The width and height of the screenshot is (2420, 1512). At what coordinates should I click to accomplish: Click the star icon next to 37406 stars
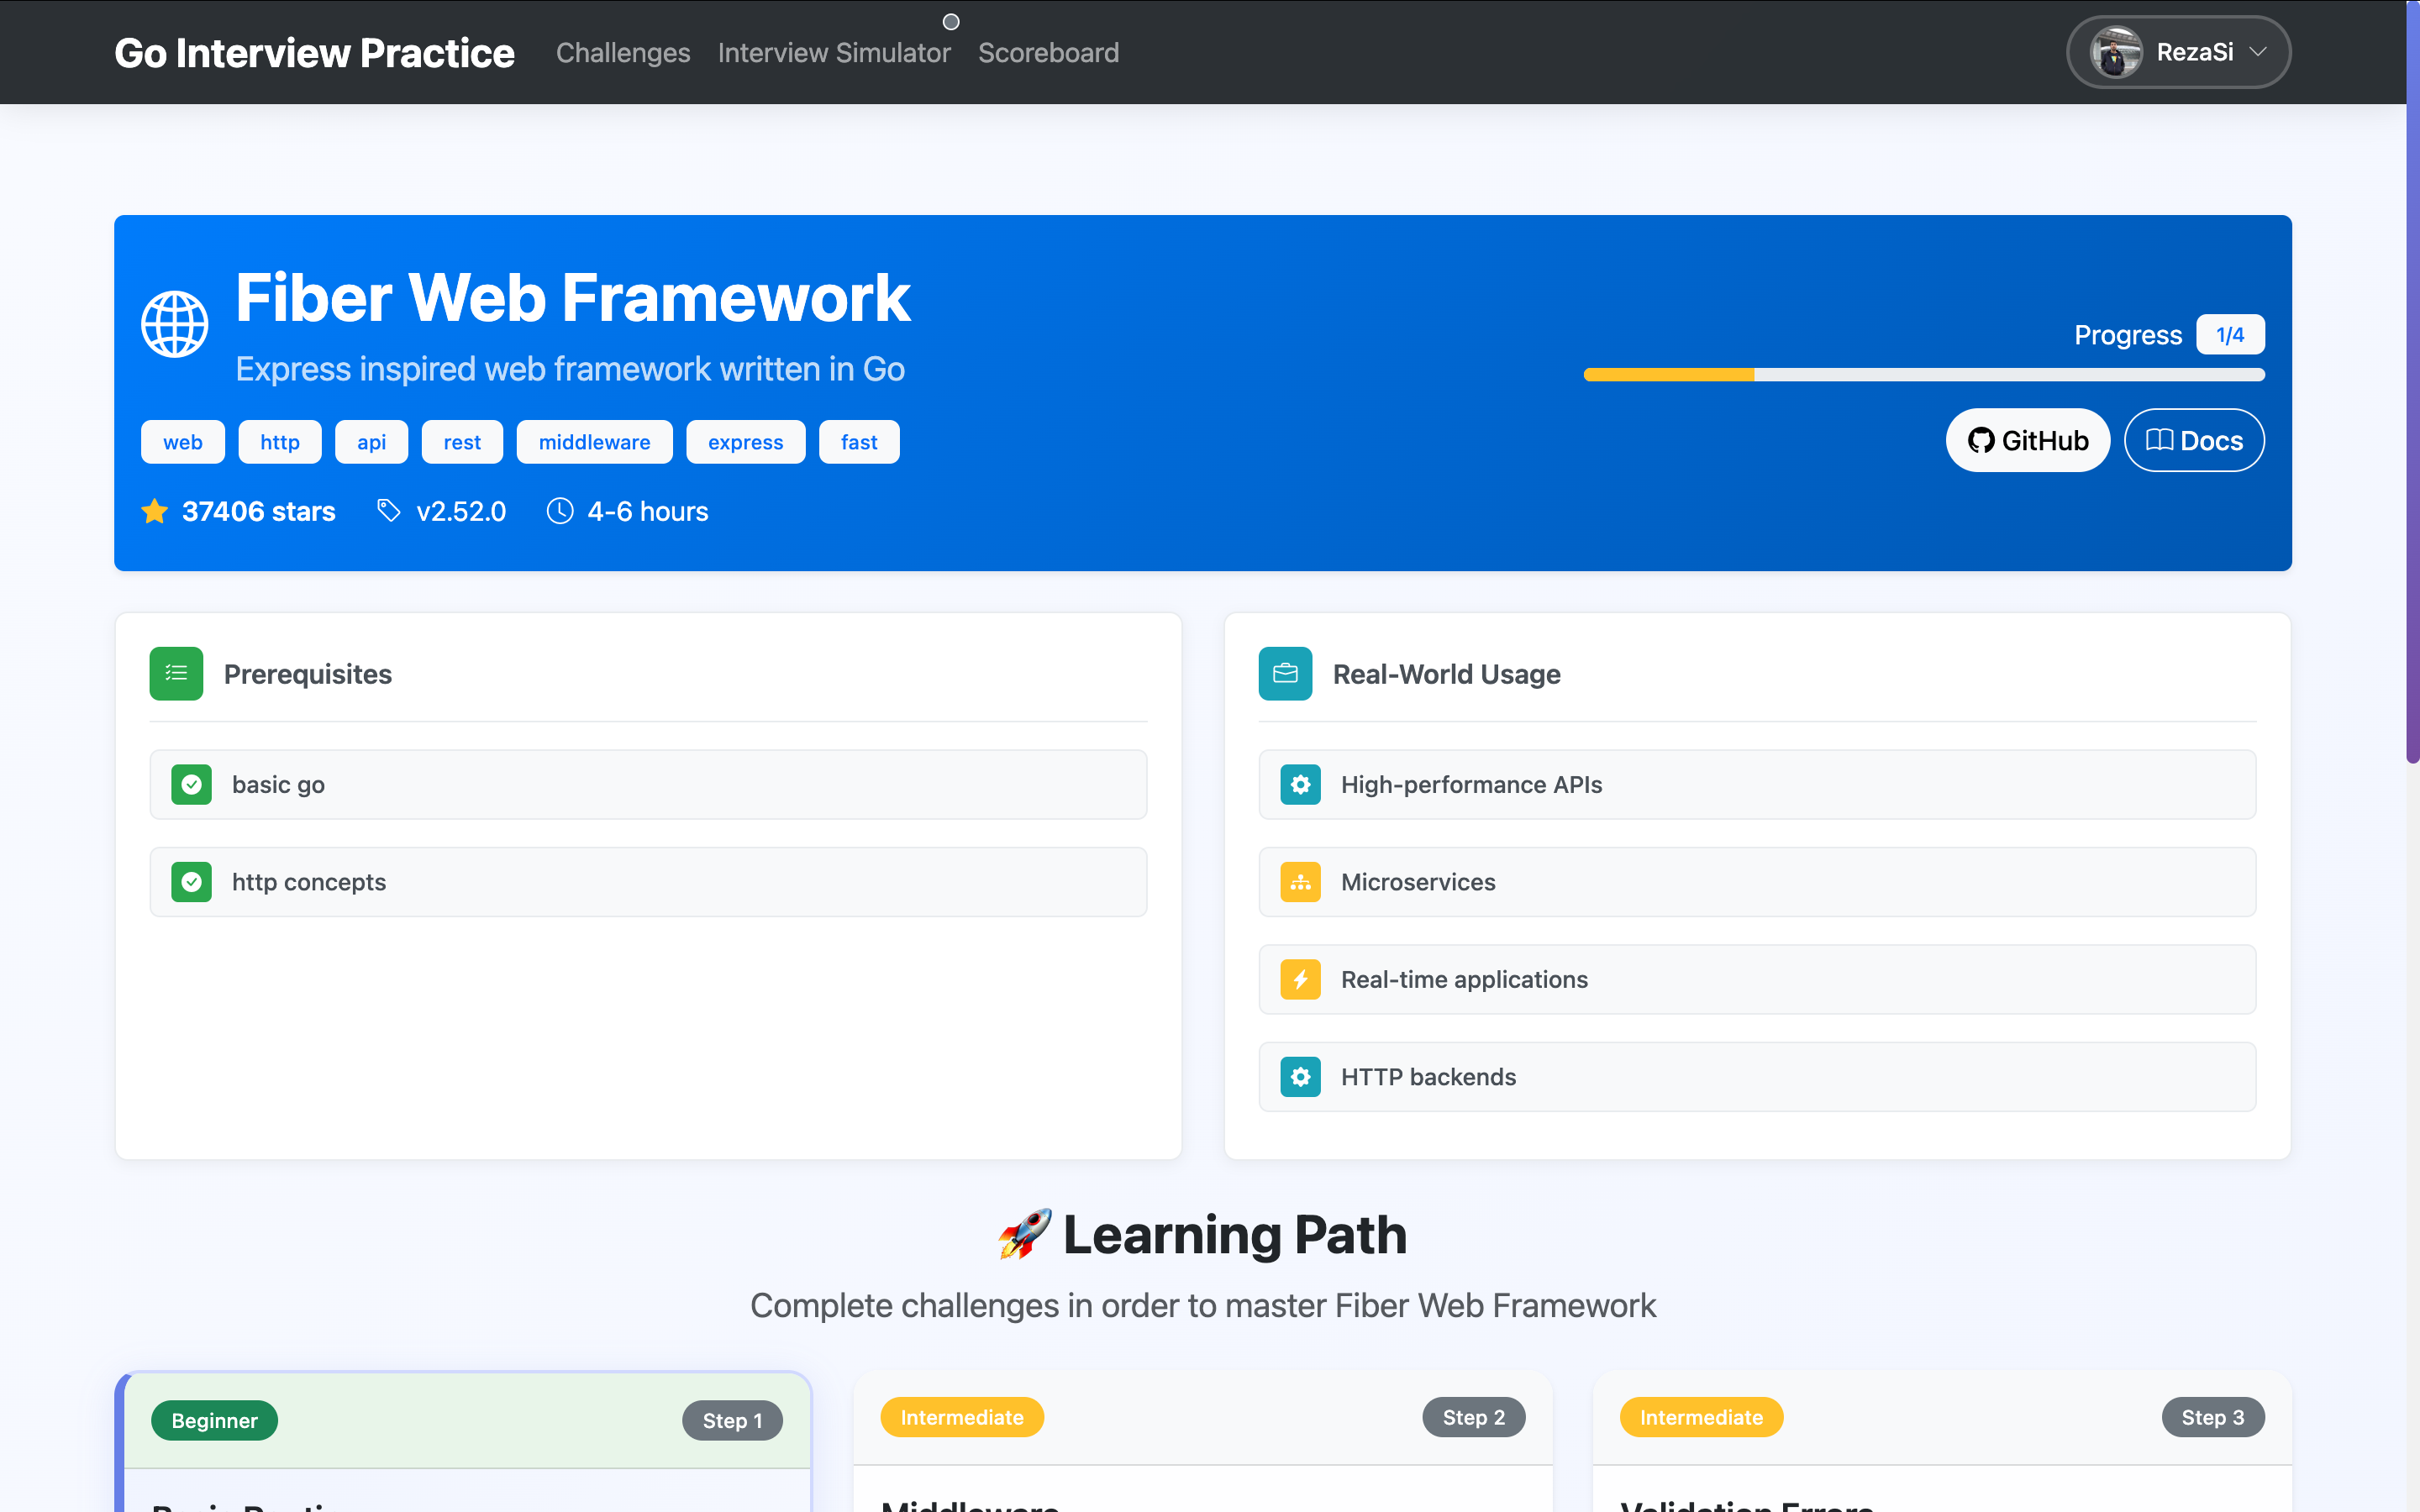tap(154, 511)
